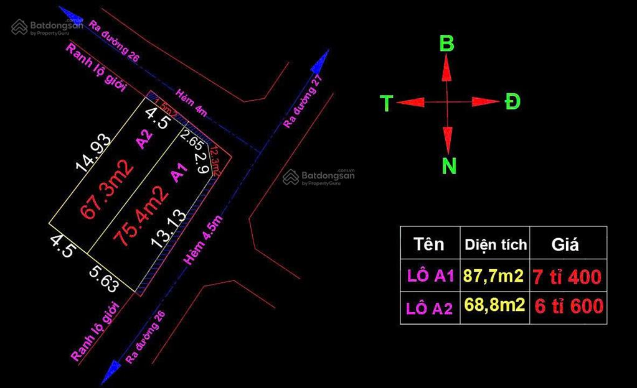Screen dimensions: 637x388
Task: Click the green "N" south compass letter
Action: [x=449, y=166]
